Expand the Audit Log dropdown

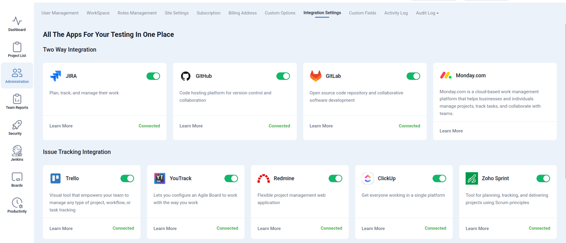(427, 13)
